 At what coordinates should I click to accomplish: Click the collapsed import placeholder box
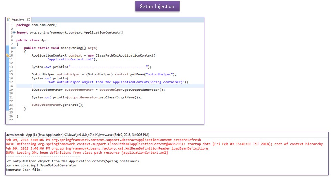tap(122, 33)
